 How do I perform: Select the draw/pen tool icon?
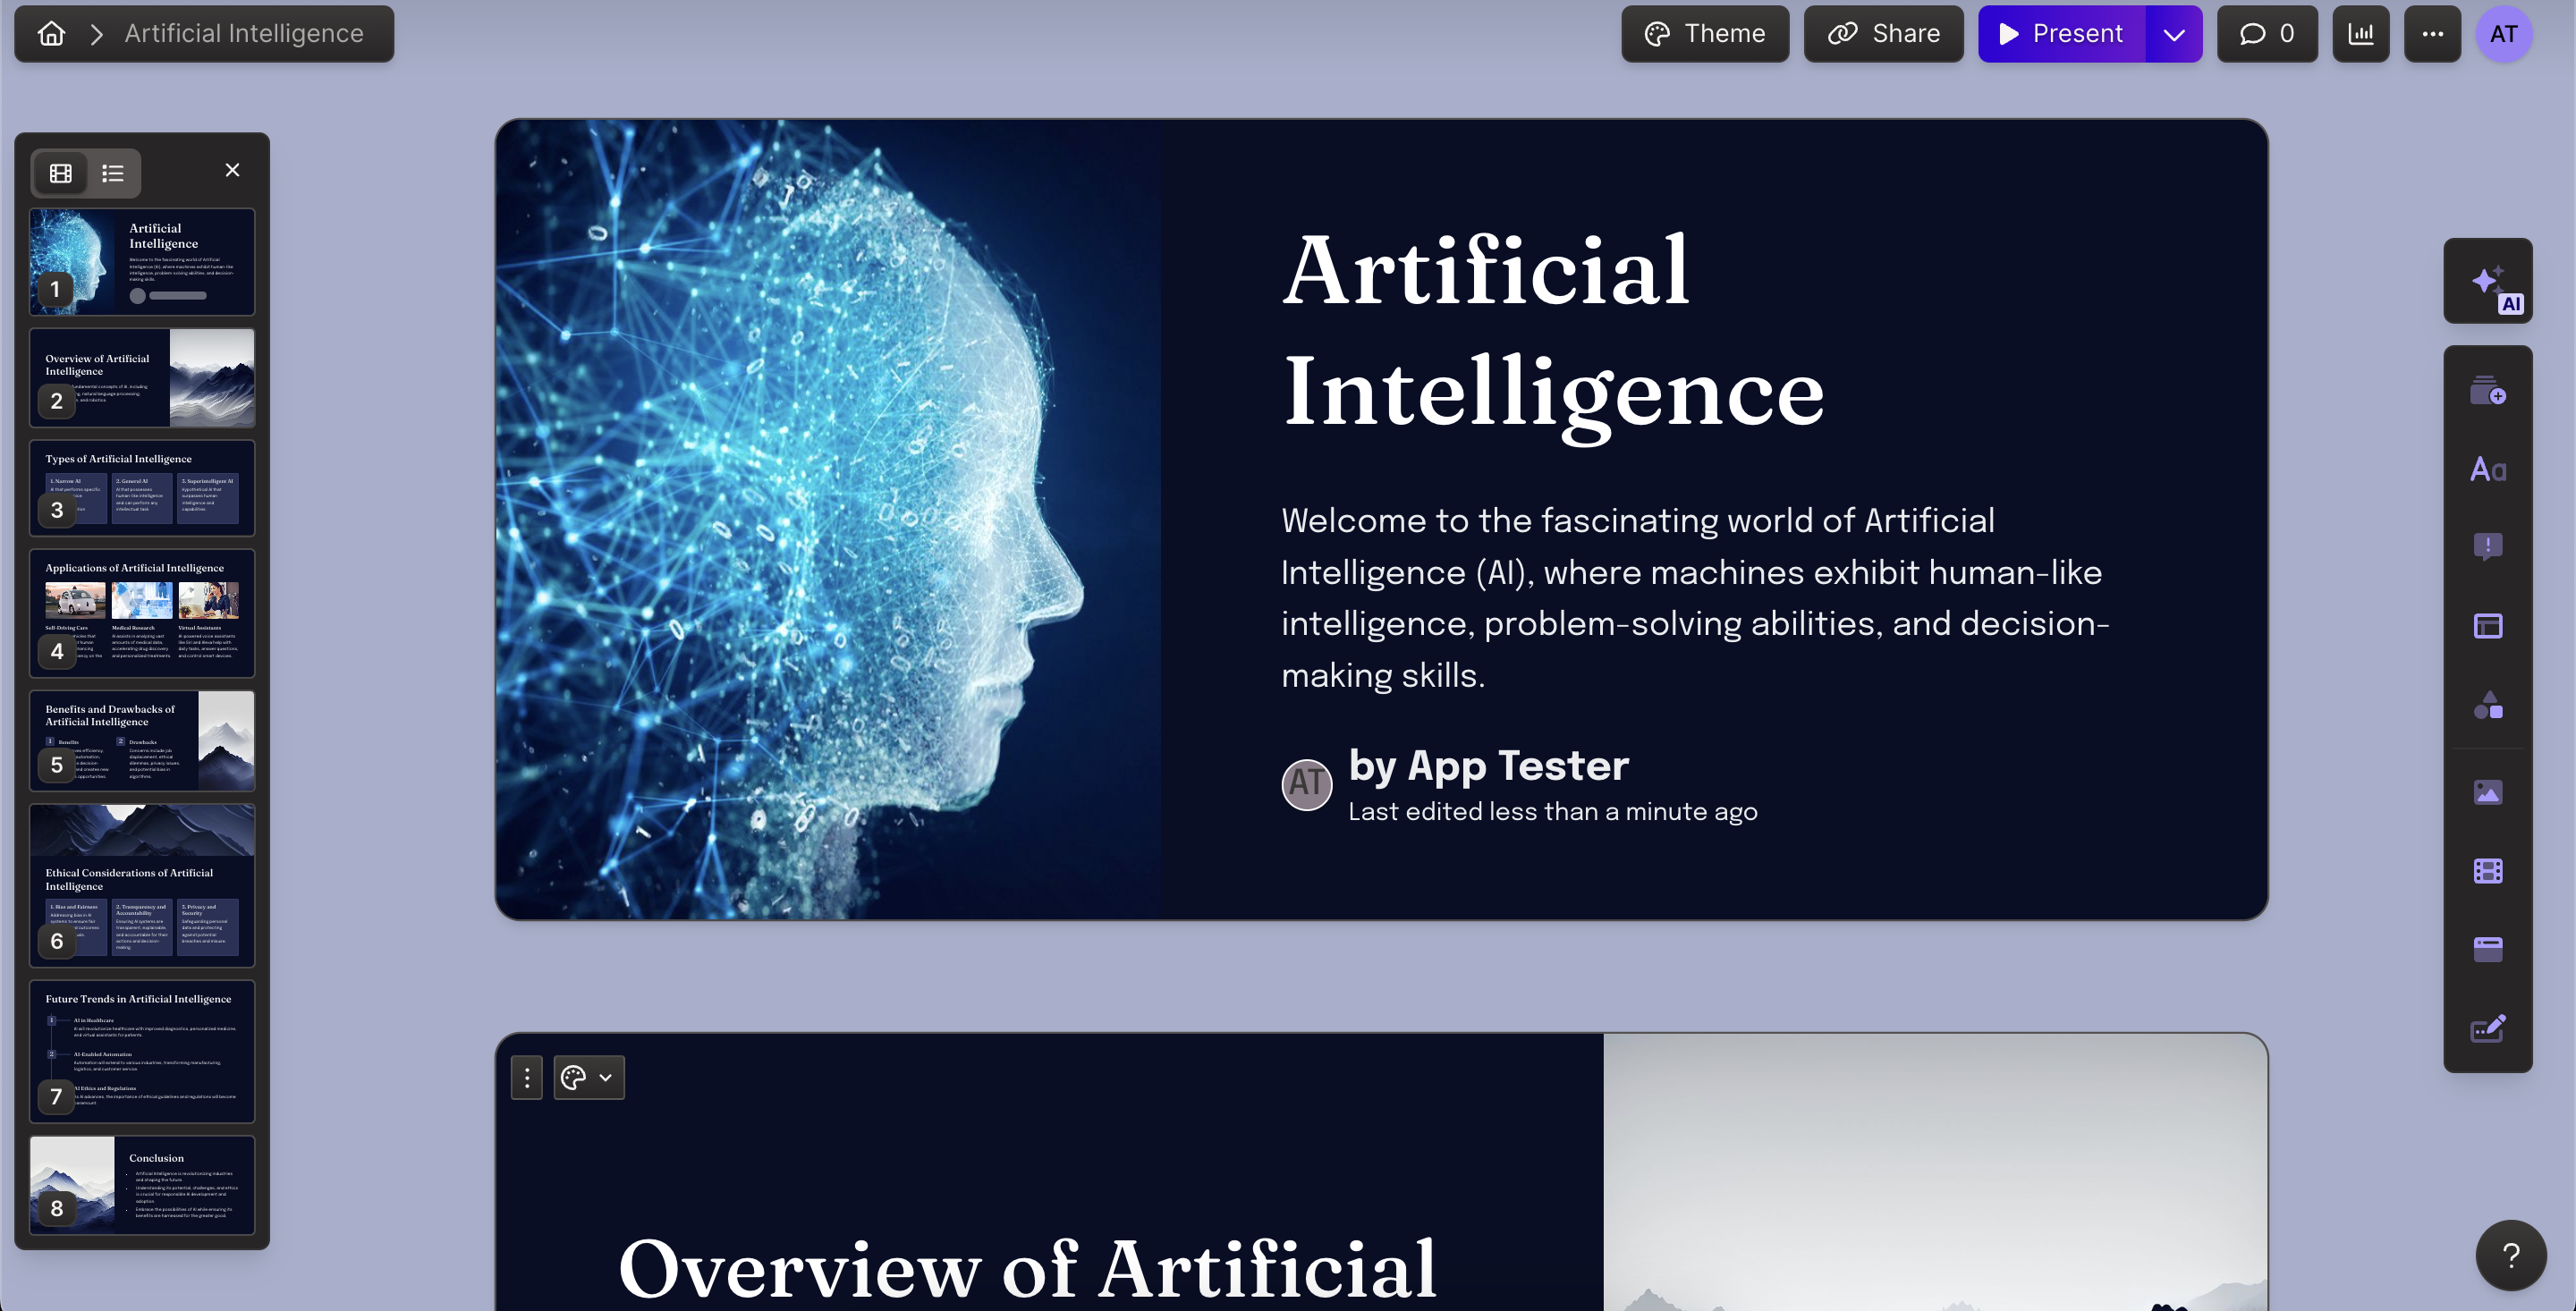2489,1028
